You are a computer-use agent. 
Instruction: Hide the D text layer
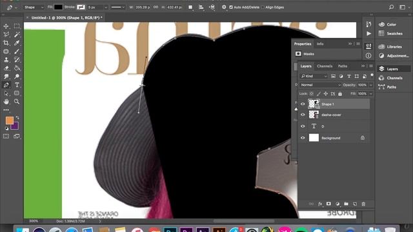[x=303, y=126]
